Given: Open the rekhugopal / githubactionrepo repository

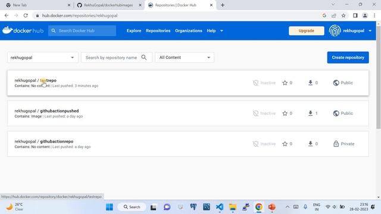Looking at the screenshot, I should pos(43,141).
